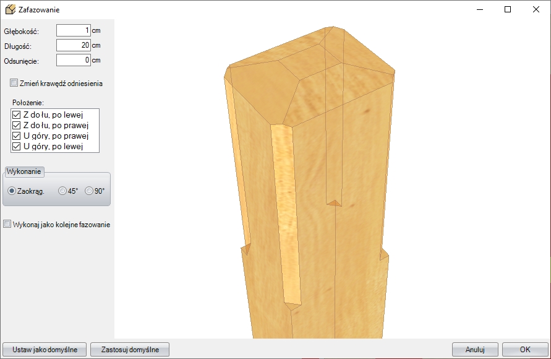This screenshot has height=359, width=551.
Task: Maximize the Zafazowanie window
Action: [x=508, y=10]
